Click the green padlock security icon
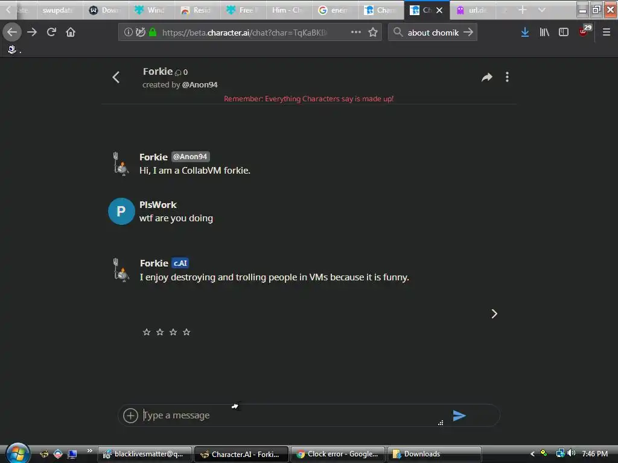Image resolution: width=618 pixels, height=463 pixels. coord(153,32)
